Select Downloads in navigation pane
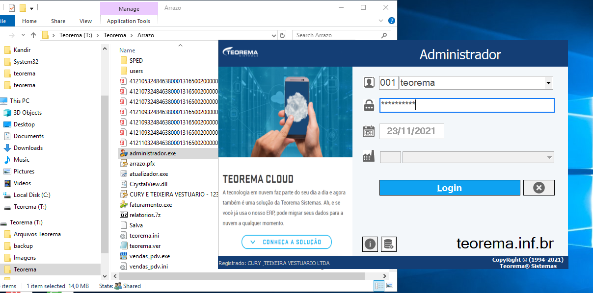The width and height of the screenshot is (593, 293). point(28,148)
